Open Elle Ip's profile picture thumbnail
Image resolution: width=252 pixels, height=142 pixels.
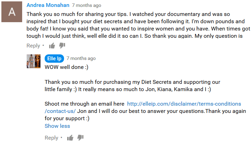click(34, 61)
